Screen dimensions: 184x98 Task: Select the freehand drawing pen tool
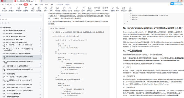pyautogui.click(x=113, y=9)
